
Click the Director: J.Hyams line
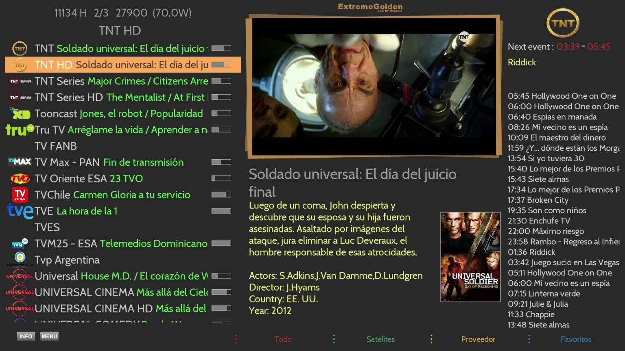click(284, 287)
